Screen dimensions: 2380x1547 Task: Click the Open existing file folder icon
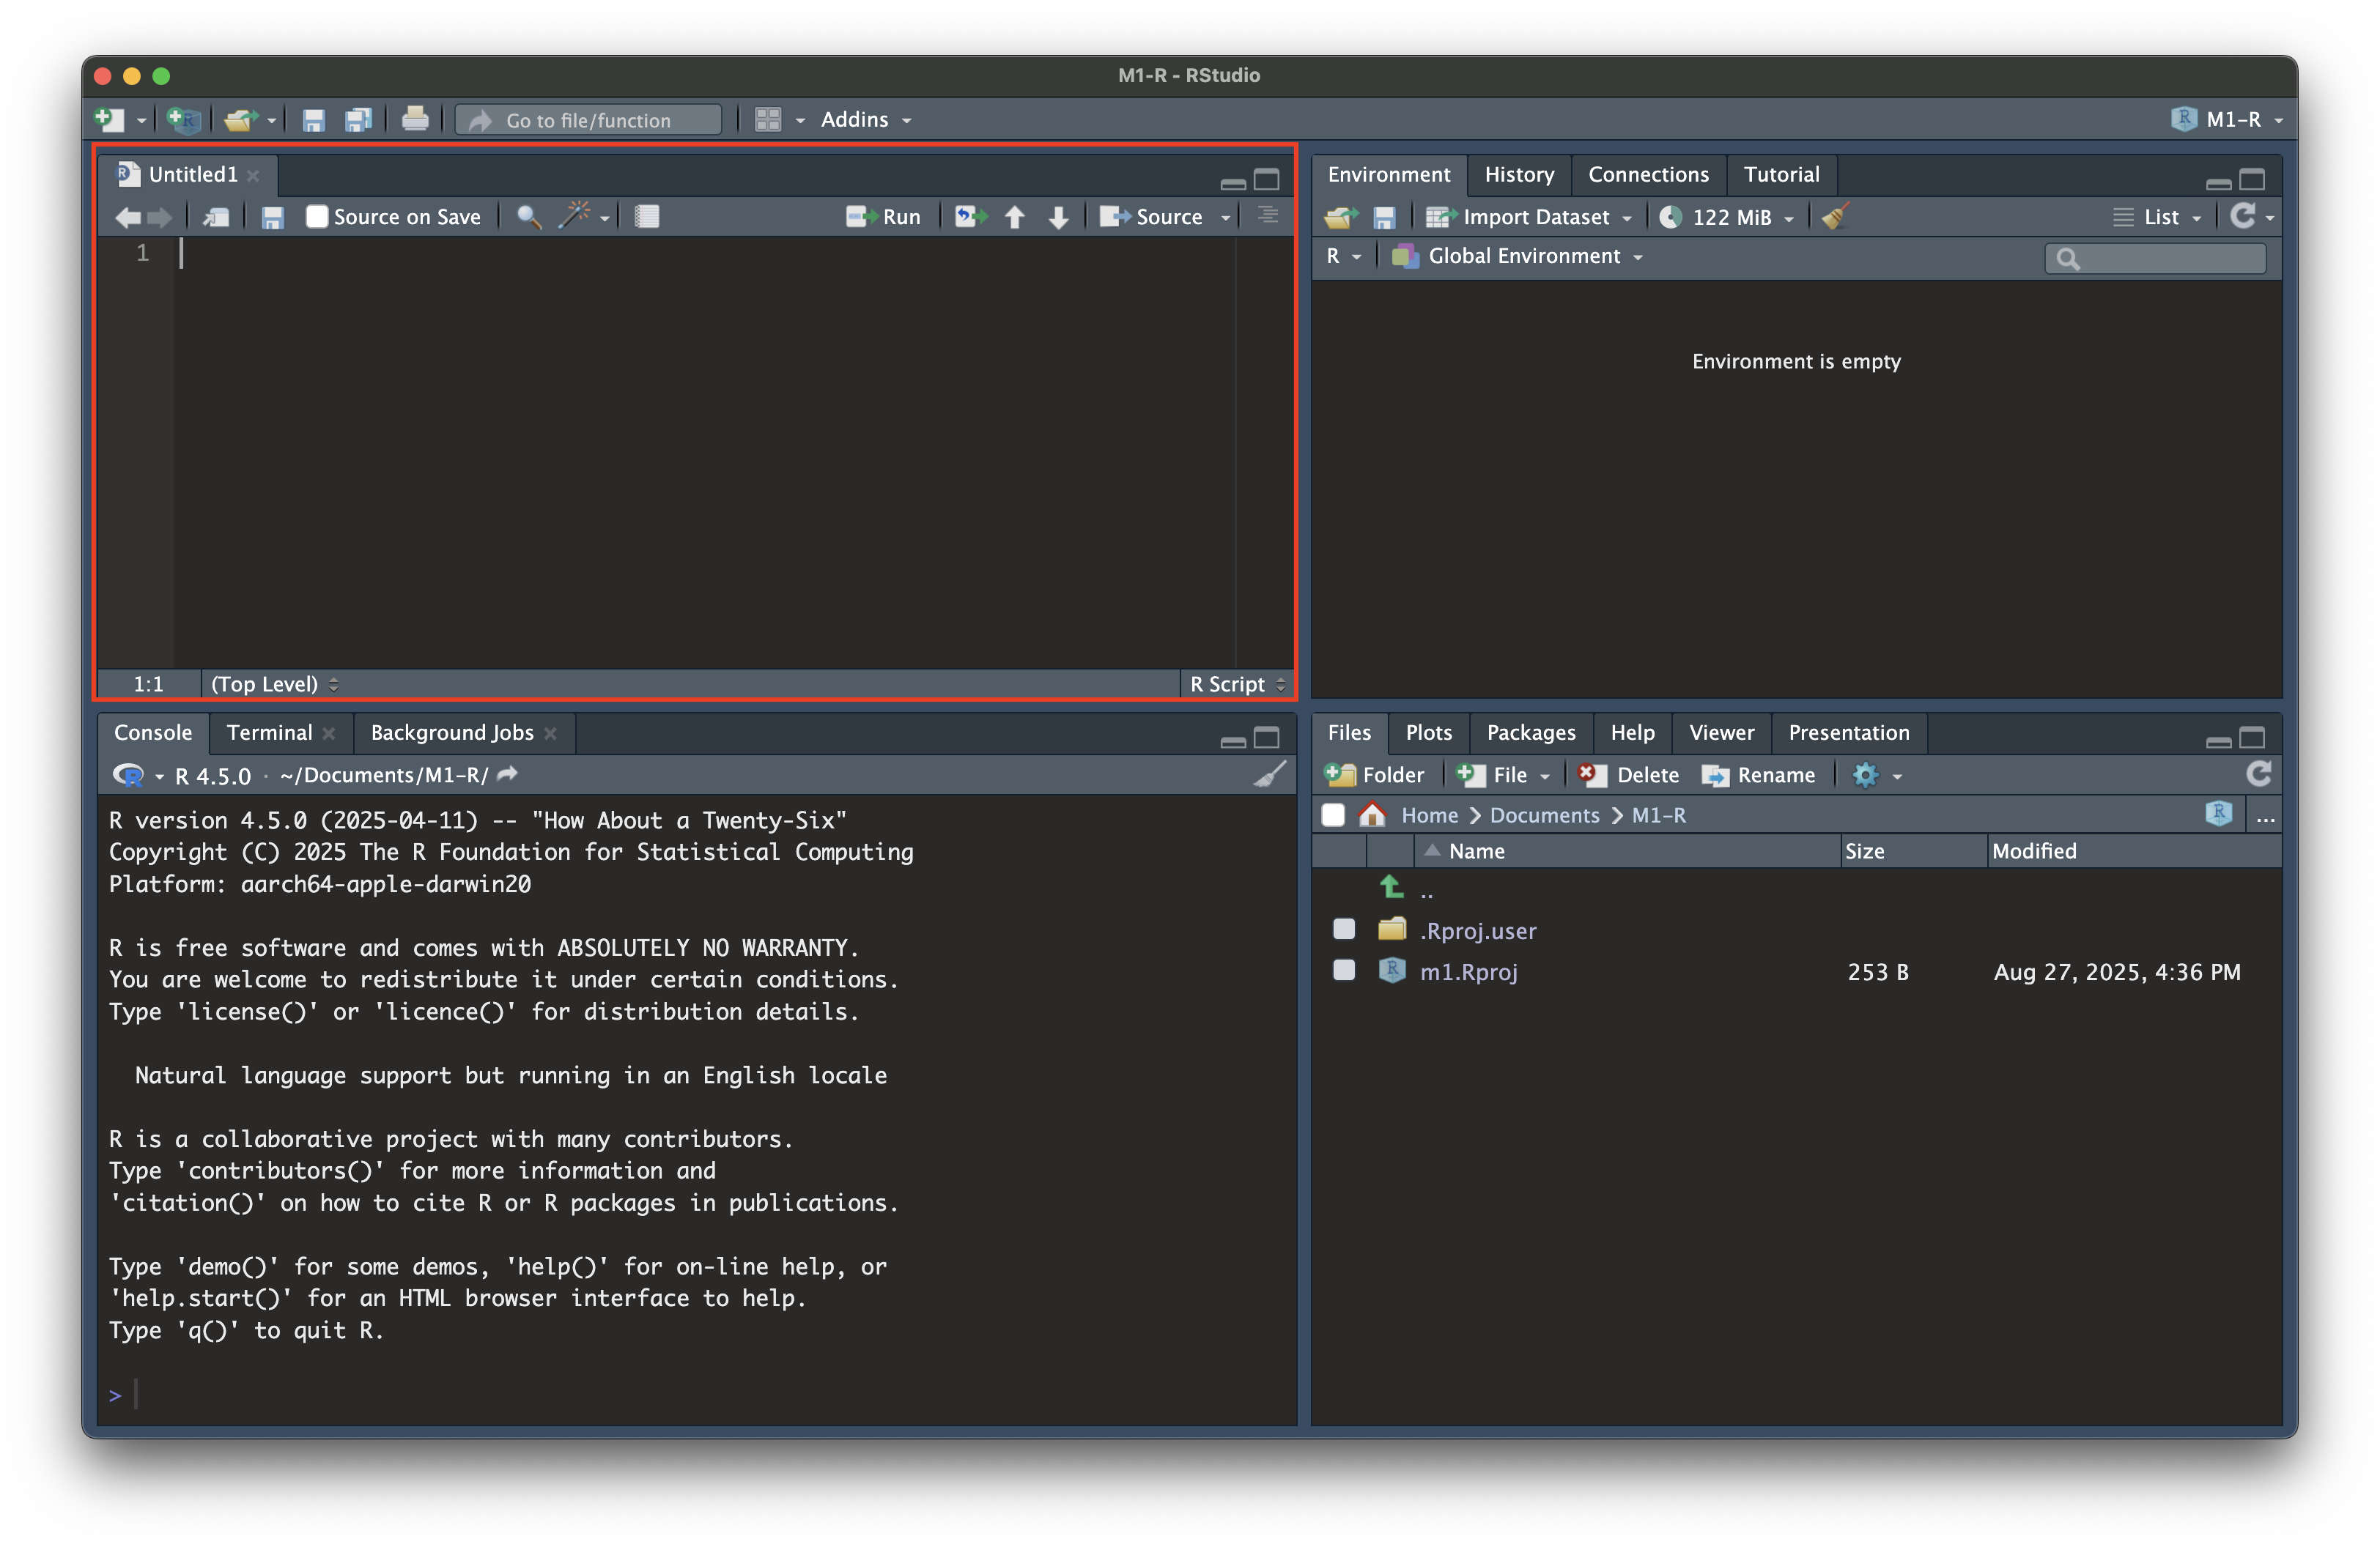[x=240, y=120]
